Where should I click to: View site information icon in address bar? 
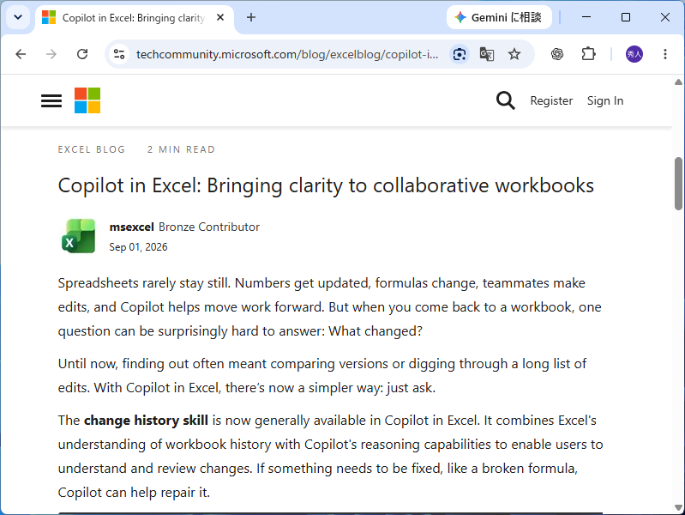pos(119,54)
